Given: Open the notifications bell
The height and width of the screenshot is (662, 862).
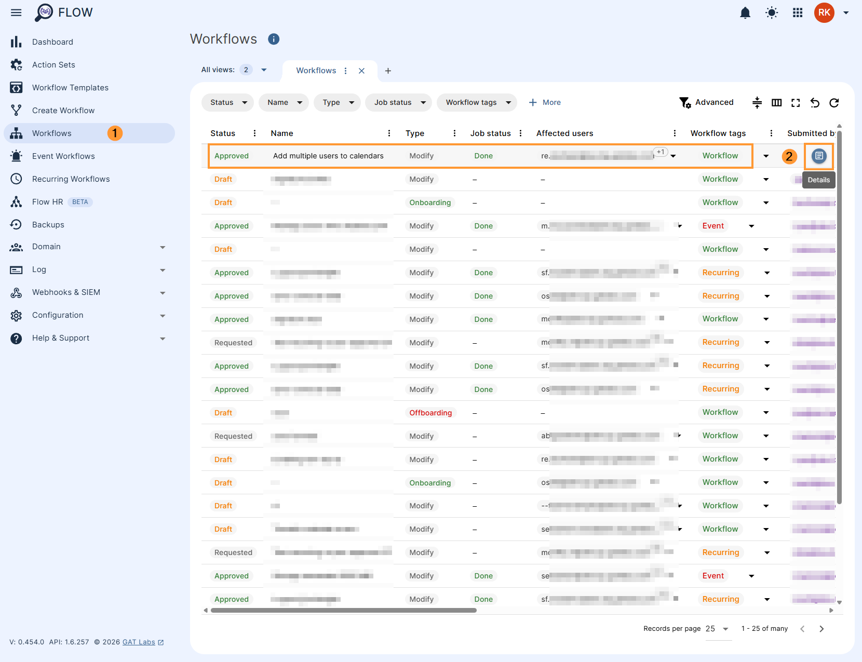Looking at the screenshot, I should [x=745, y=12].
